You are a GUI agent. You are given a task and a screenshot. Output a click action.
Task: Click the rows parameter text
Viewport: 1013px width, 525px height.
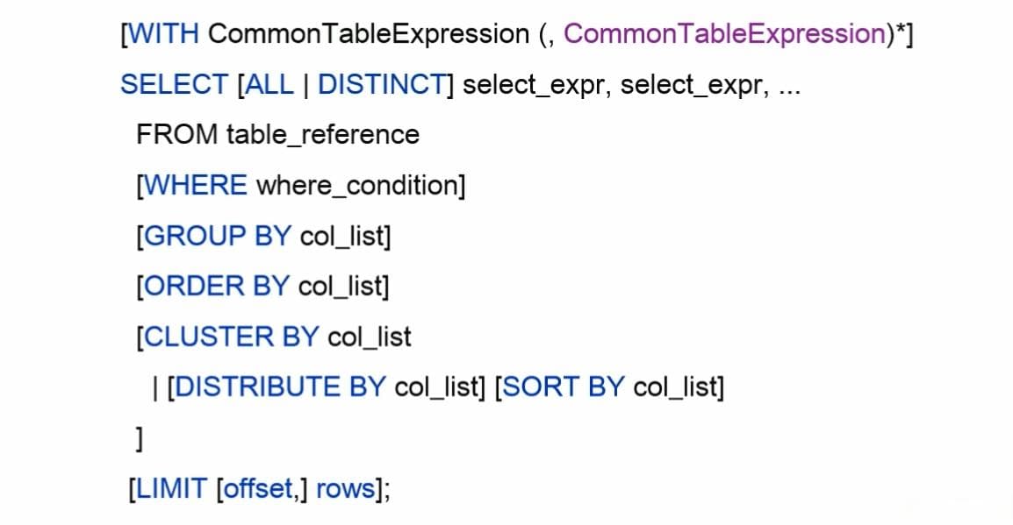[346, 490]
